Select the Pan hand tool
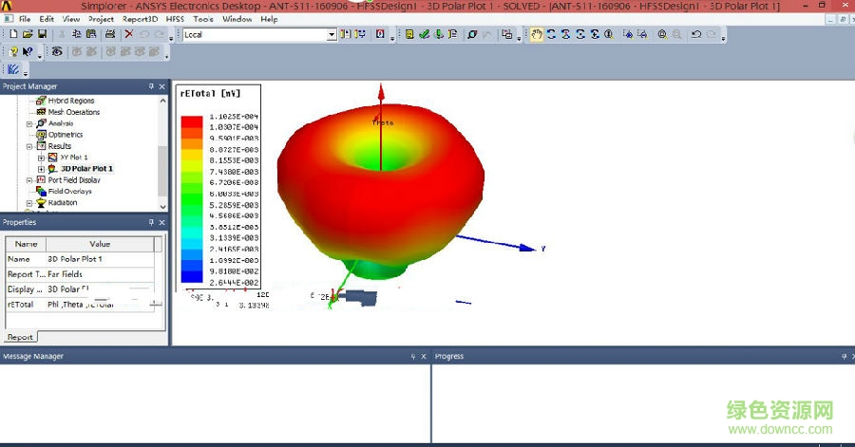The height and width of the screenshot is (447, 855). (536, 35)
